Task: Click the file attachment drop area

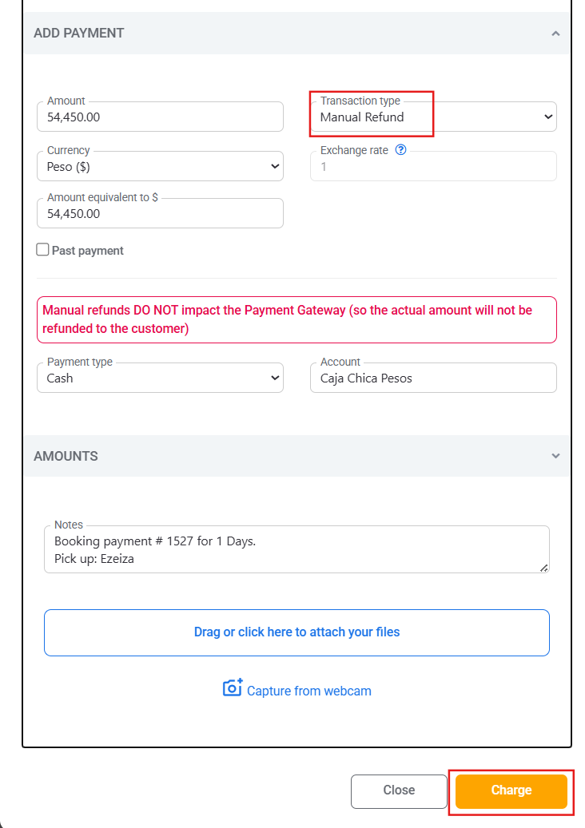Action: click(x=297, y=632)
